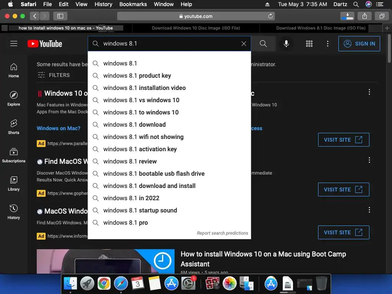The height and width of the screenshot is (294, 392).
Task: Open System Preferences from the Dock
Action: (188, 284)
